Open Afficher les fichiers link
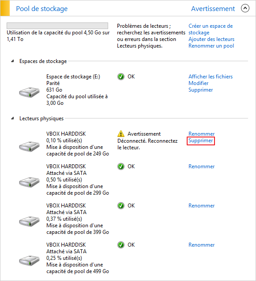 pyautogui.click(x=211, y=77)
